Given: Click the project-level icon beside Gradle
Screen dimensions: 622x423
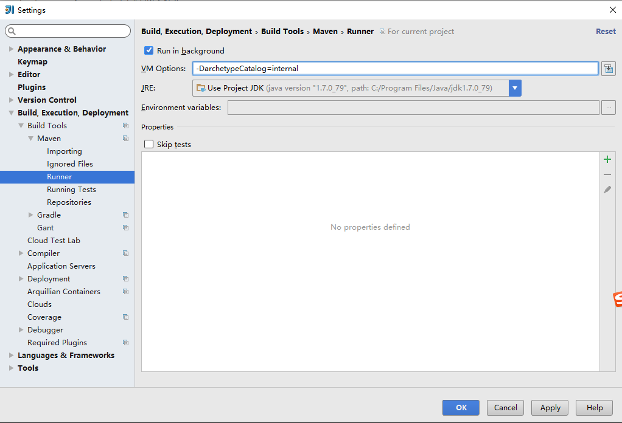Looking at the screenshot, I should [126, 215].
